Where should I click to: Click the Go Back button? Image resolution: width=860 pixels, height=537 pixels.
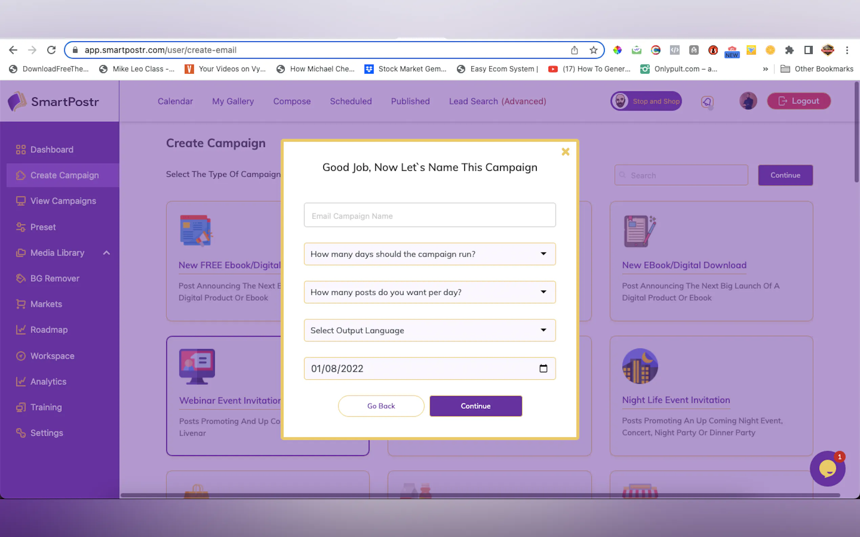[x=381, y=406]
